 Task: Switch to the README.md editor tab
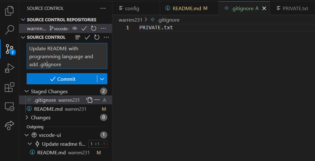pos(186,8)
